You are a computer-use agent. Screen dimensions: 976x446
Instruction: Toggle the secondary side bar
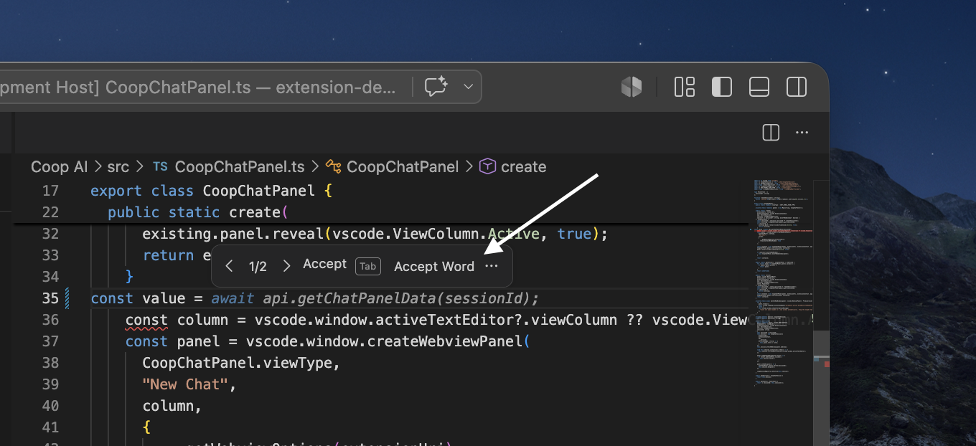[797, 87]
